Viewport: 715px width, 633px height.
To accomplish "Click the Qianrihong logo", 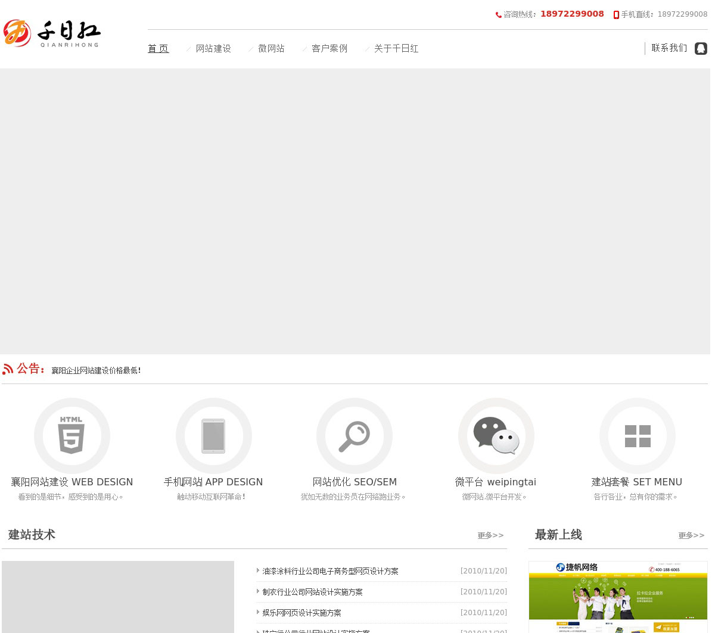I will 52,33.
